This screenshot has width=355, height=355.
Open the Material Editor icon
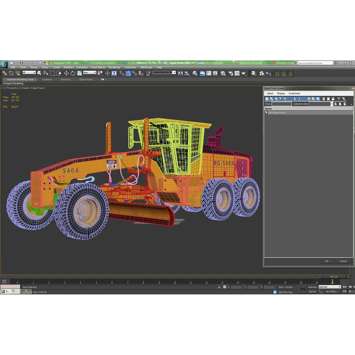(223, 73)
